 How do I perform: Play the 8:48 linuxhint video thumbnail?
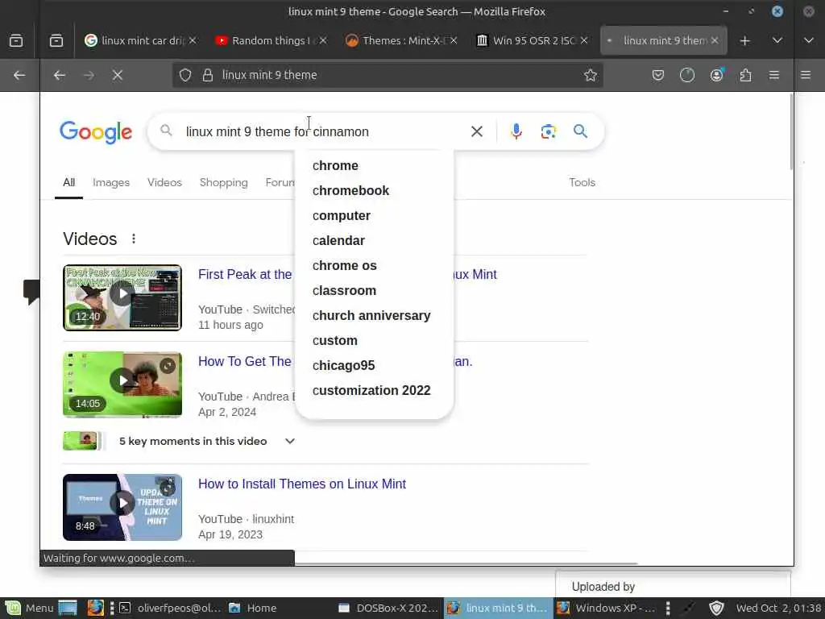point(122,508)
